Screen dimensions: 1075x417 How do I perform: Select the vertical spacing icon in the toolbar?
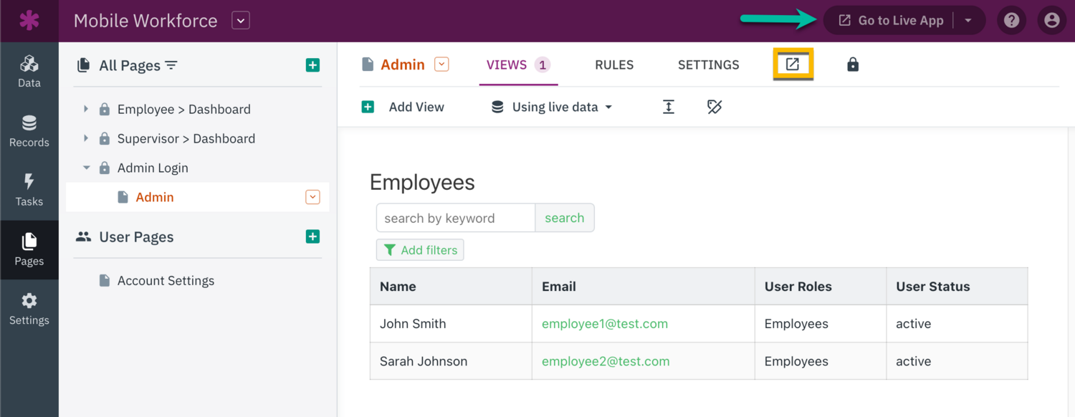click(668, 106)
